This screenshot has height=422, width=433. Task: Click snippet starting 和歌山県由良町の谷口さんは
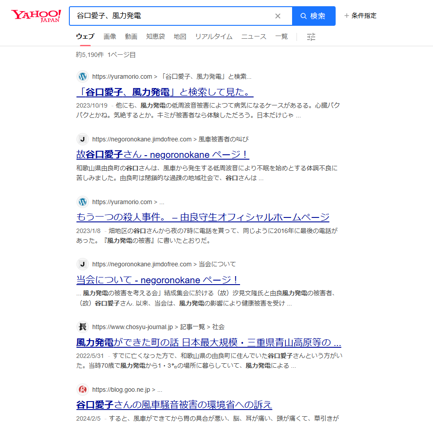pyautogui.click(x=207, y=173)
